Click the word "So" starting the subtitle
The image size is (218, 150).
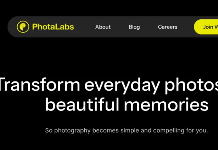click(x=49, y=130)
